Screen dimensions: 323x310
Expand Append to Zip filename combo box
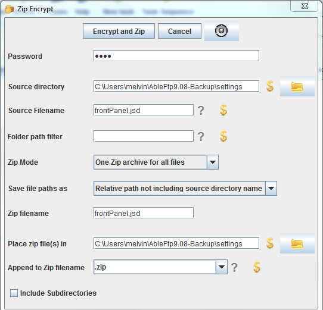click(x=222, y=267)
